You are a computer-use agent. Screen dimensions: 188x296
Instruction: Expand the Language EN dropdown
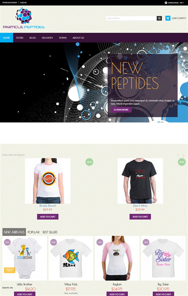click(x=176, y=3)
